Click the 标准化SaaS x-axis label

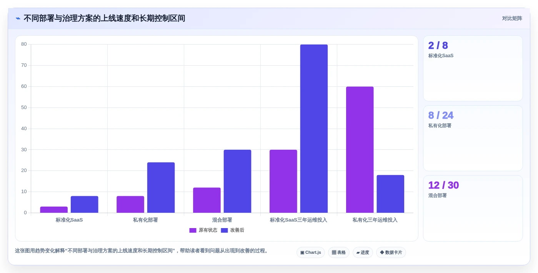point(69,220)
